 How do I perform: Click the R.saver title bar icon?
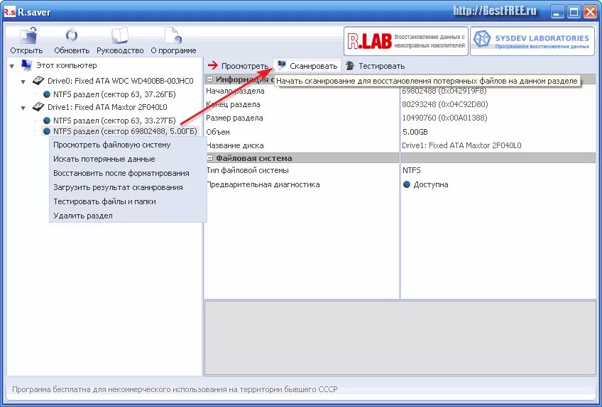coord(9,12)
